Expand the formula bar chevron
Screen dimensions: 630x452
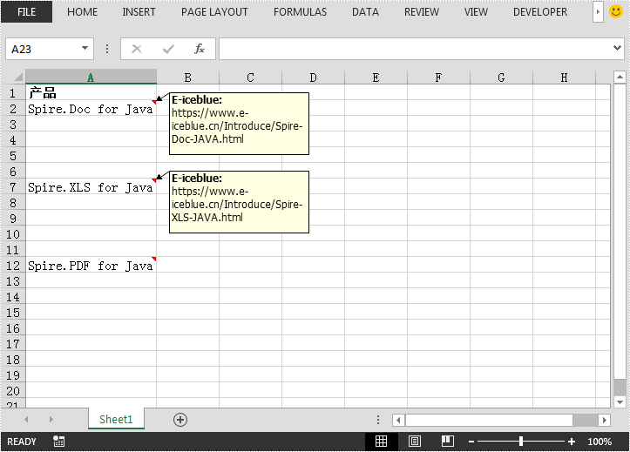point(617,48)
